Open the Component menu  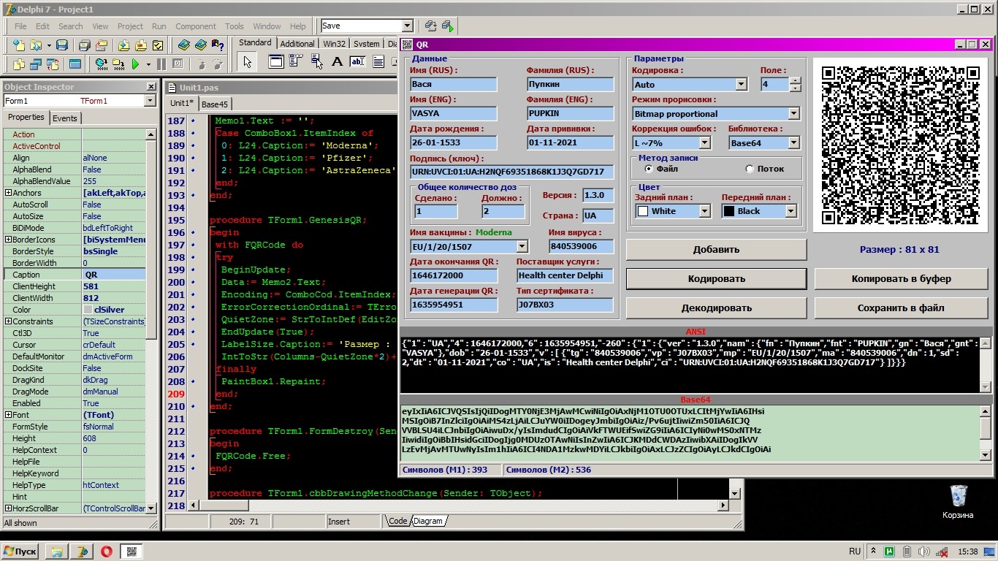tap(196, 26)
